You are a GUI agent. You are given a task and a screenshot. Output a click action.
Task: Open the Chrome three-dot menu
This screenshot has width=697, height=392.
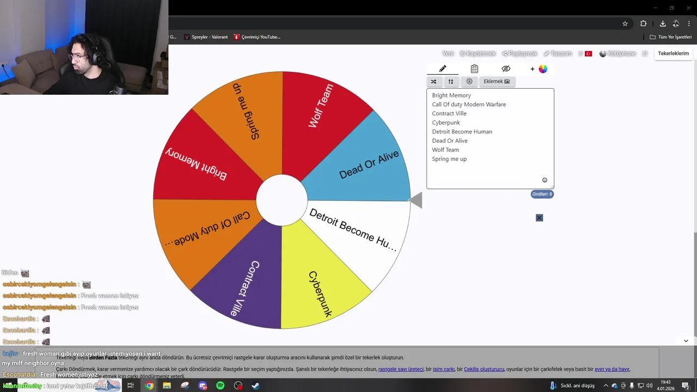coord(689,23)
